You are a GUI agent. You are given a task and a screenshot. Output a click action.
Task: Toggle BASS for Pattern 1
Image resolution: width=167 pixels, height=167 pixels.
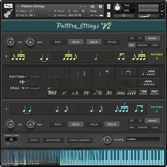click(x=58, y=42)
